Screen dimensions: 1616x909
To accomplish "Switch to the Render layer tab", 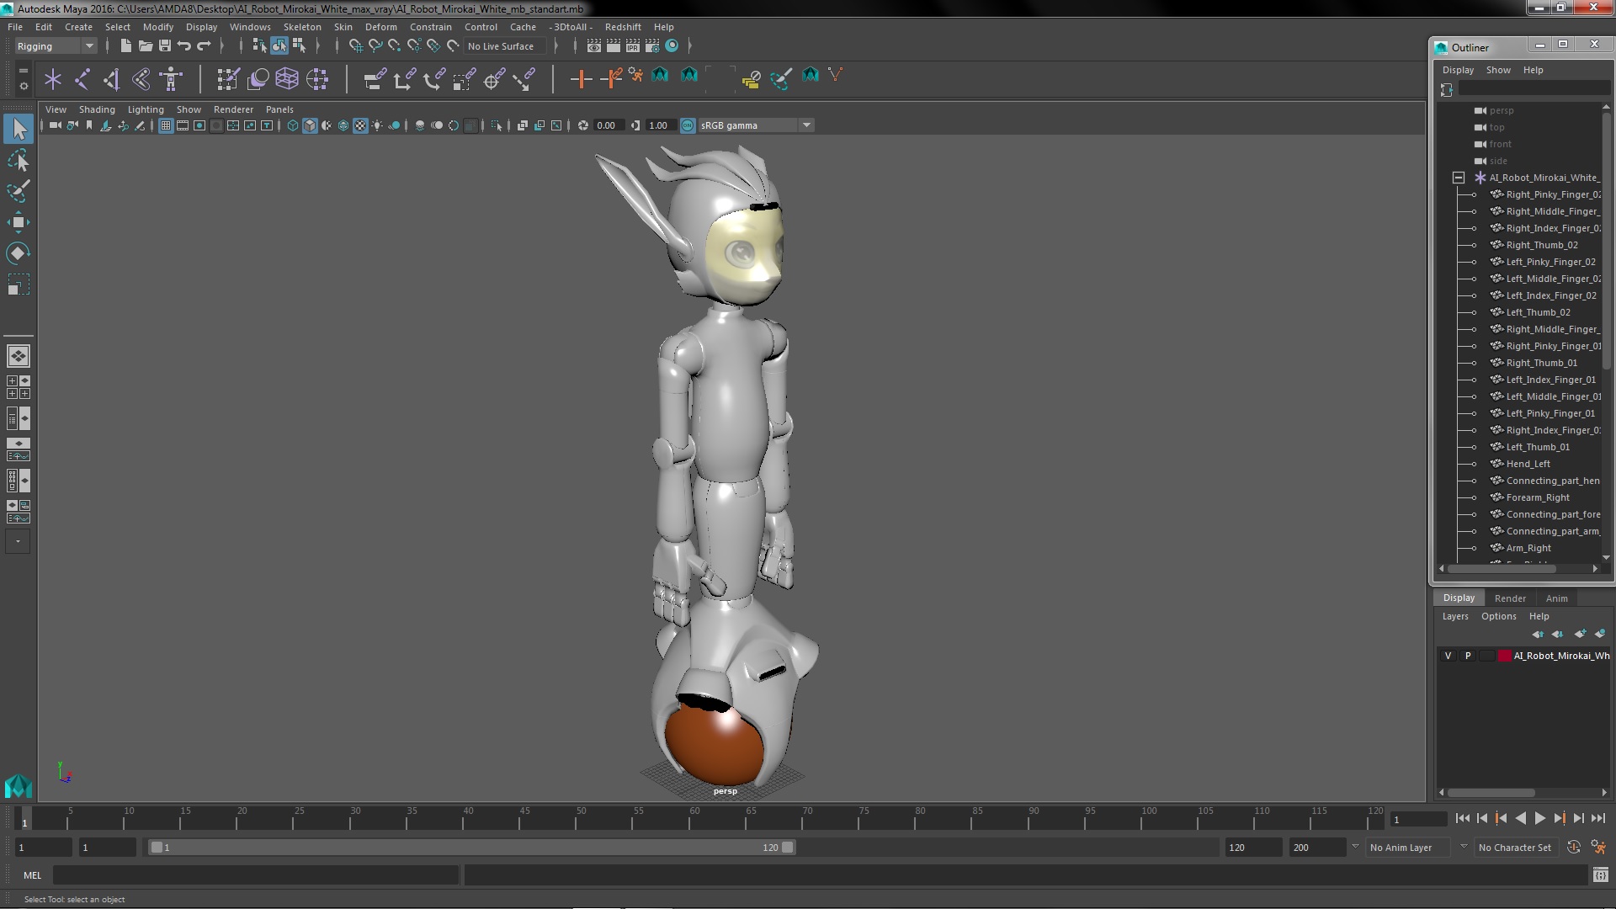I will tap(1510, 598).
